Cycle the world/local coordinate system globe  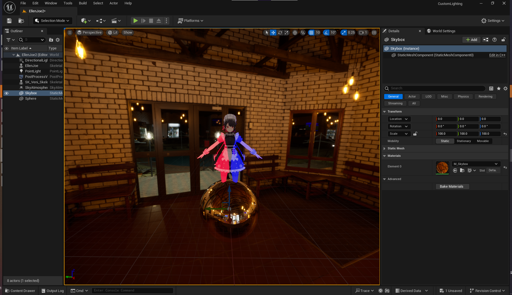[295, 33]
